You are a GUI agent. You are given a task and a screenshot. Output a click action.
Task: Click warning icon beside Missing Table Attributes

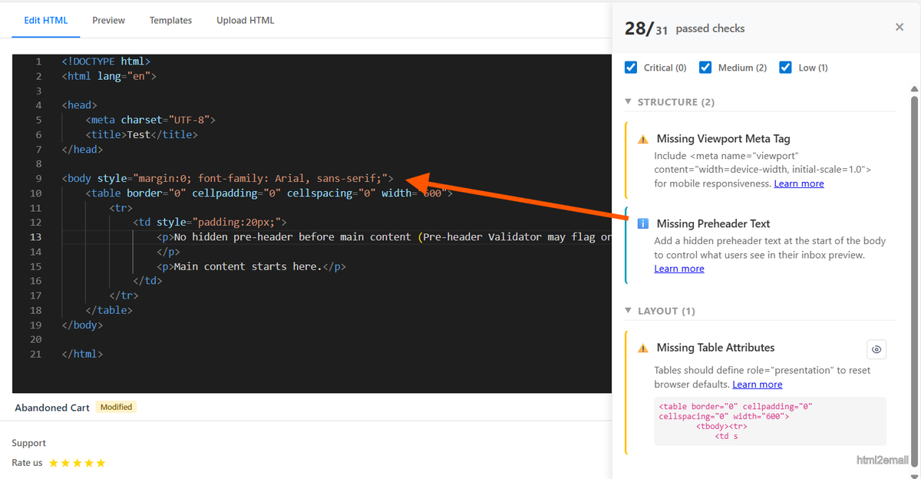(643, 347)
